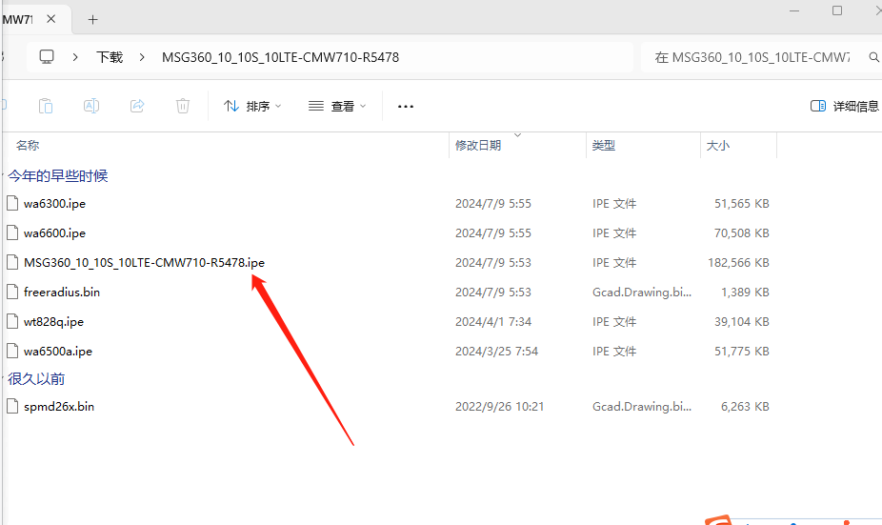The height and width of the screenshot is (525, 882).
Task: Toggle the 详细信息 details pane
Action: 844,106
